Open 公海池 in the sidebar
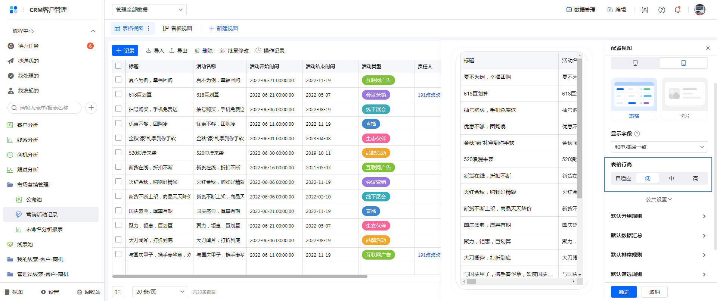The height and width of the screenshot is (301, 717). (34, 200)
